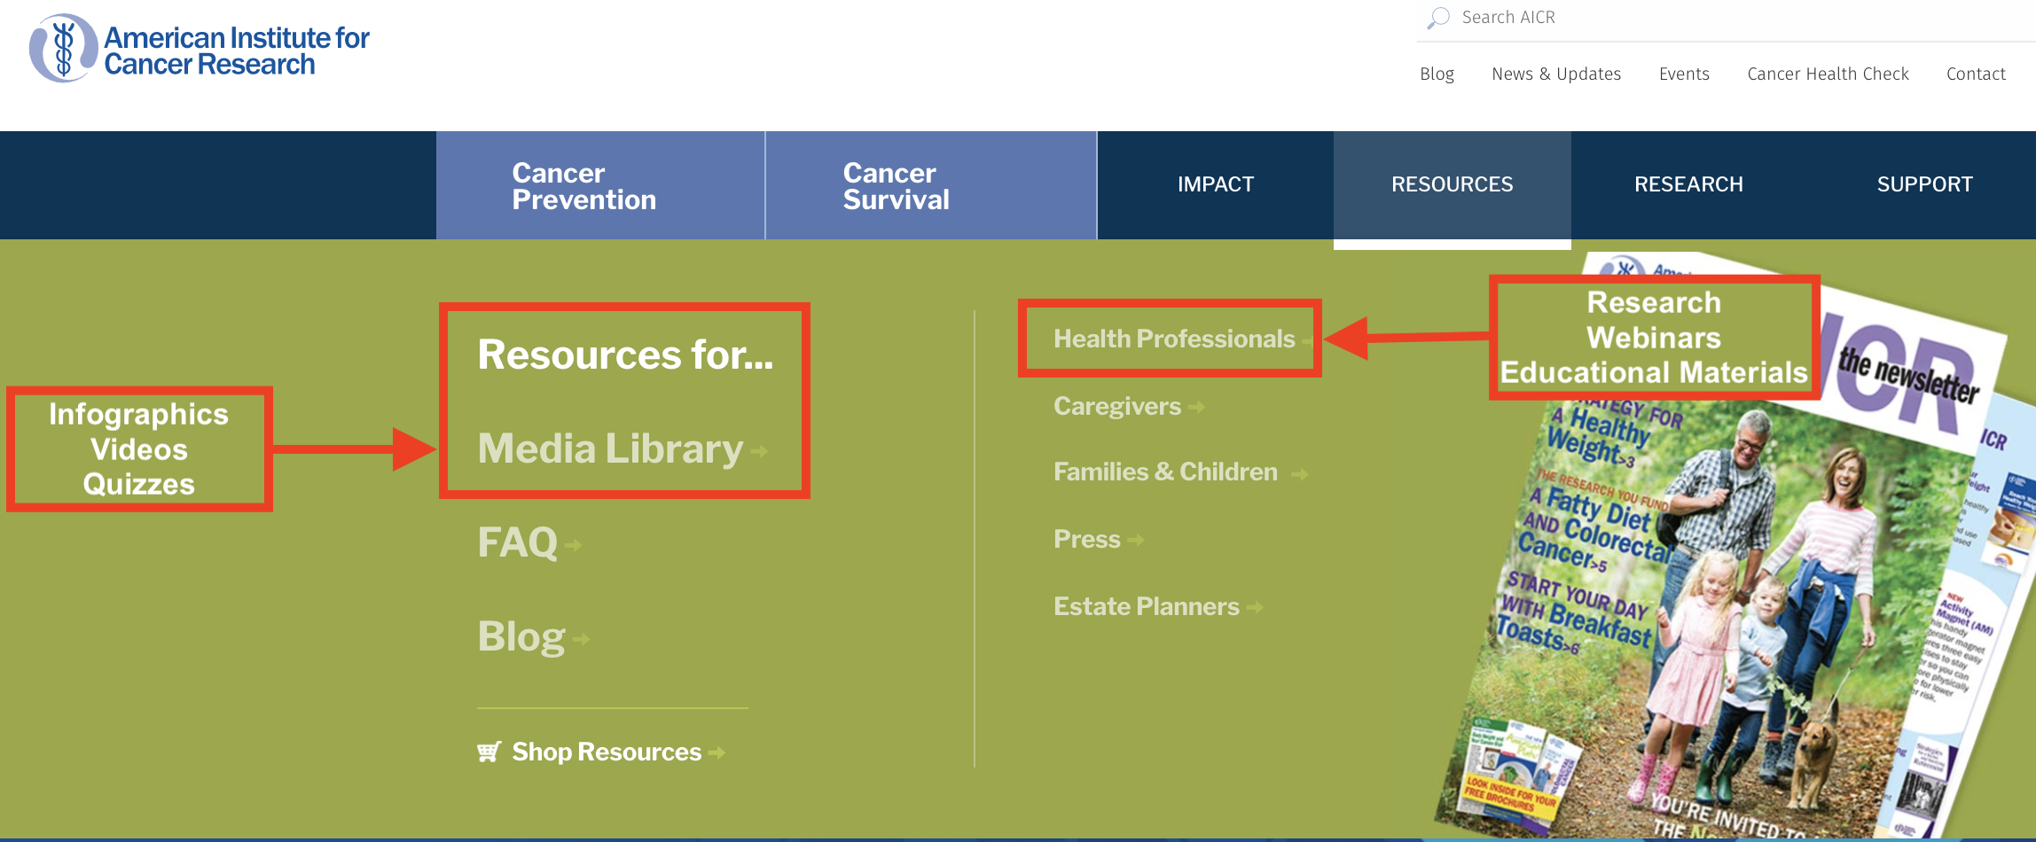
Task: Click the arrow icon next to FAQ
Action: click(573, 545)
